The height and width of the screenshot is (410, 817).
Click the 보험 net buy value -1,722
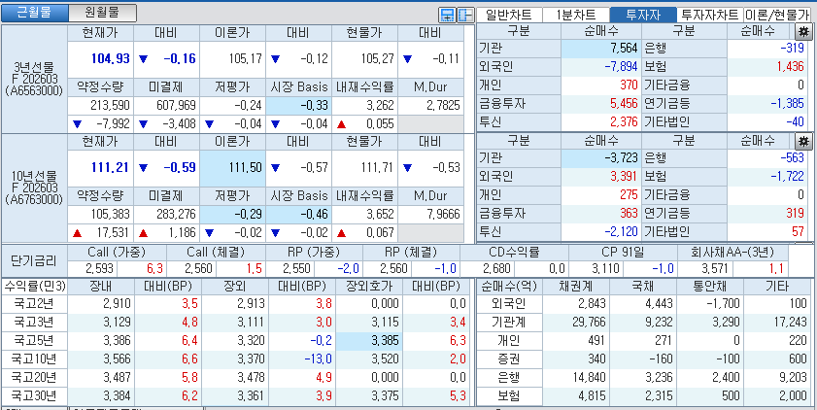click(787, 176)
